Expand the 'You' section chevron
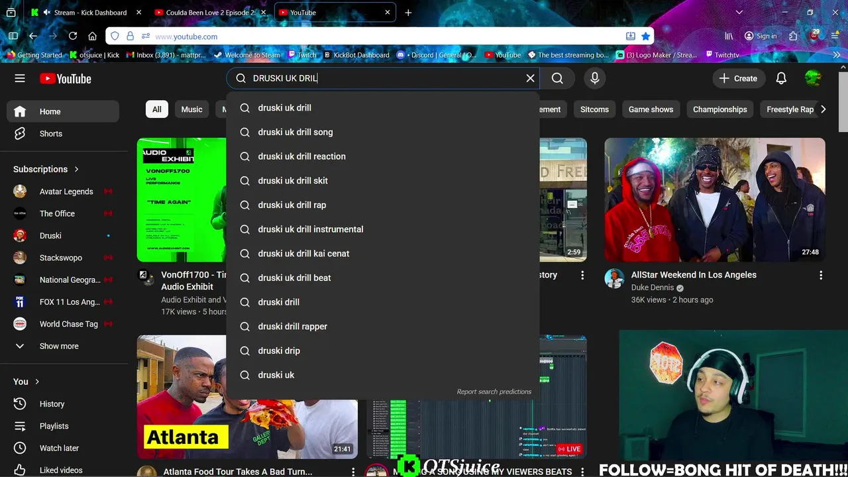848x477 pixels. click(37, 382)
